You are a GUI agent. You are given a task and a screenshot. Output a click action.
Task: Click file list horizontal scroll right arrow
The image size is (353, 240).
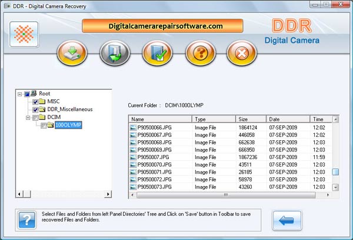tap(328, 195)
